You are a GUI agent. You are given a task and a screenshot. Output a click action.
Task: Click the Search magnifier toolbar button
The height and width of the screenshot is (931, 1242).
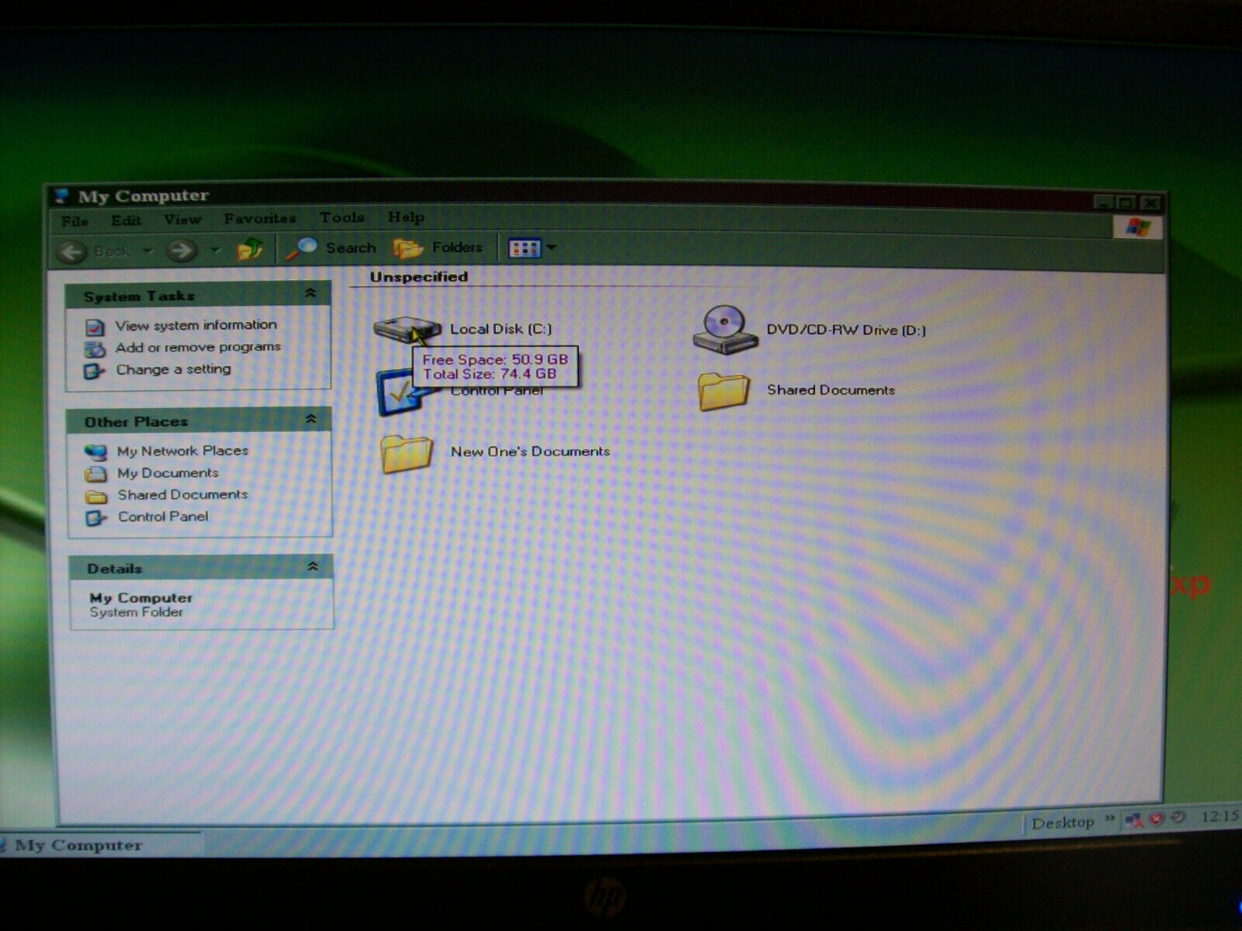coord(331,248)
